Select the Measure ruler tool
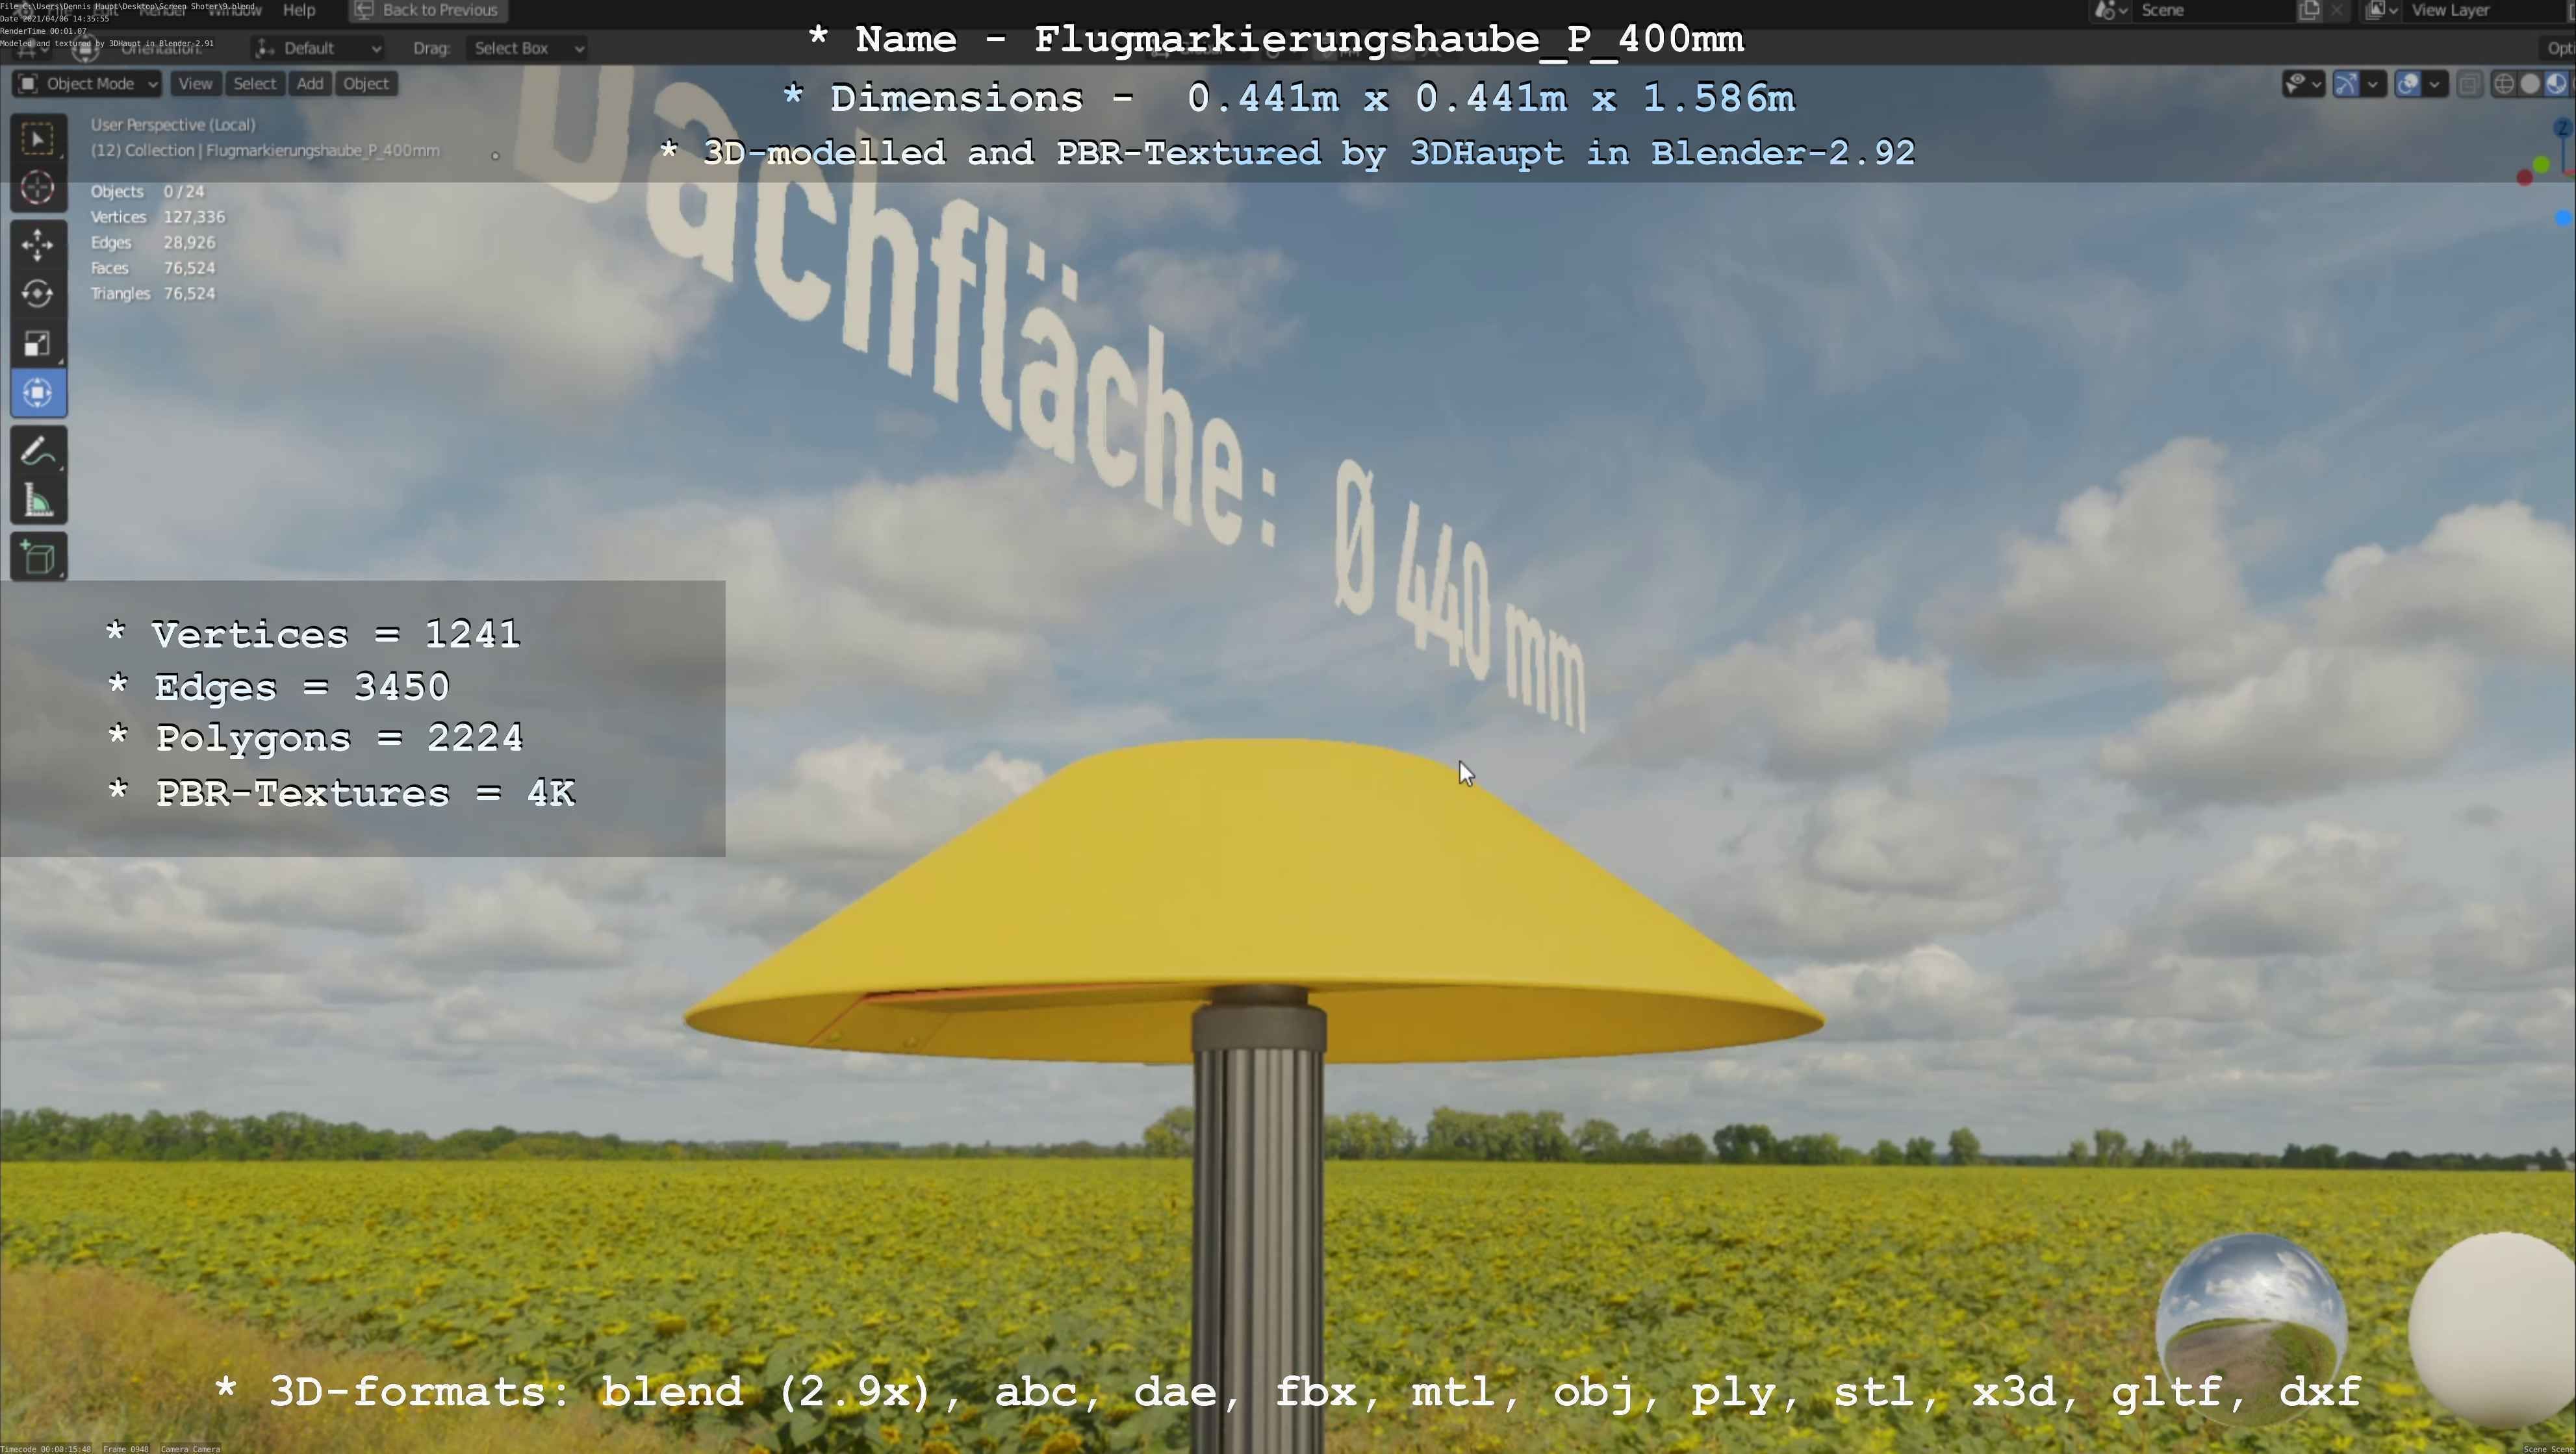 (38, 501)
